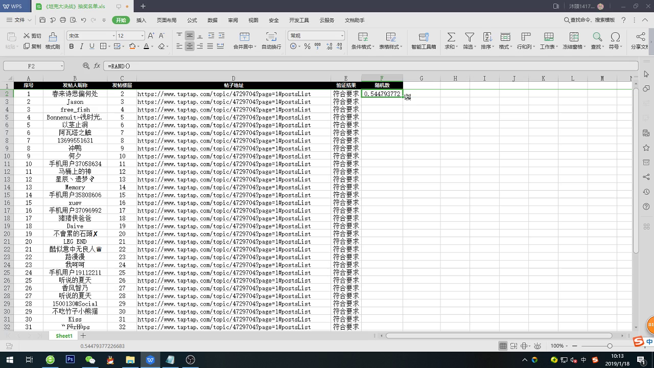Click the Symbol (符号) omega icon
654x368 pixels.
615,37
